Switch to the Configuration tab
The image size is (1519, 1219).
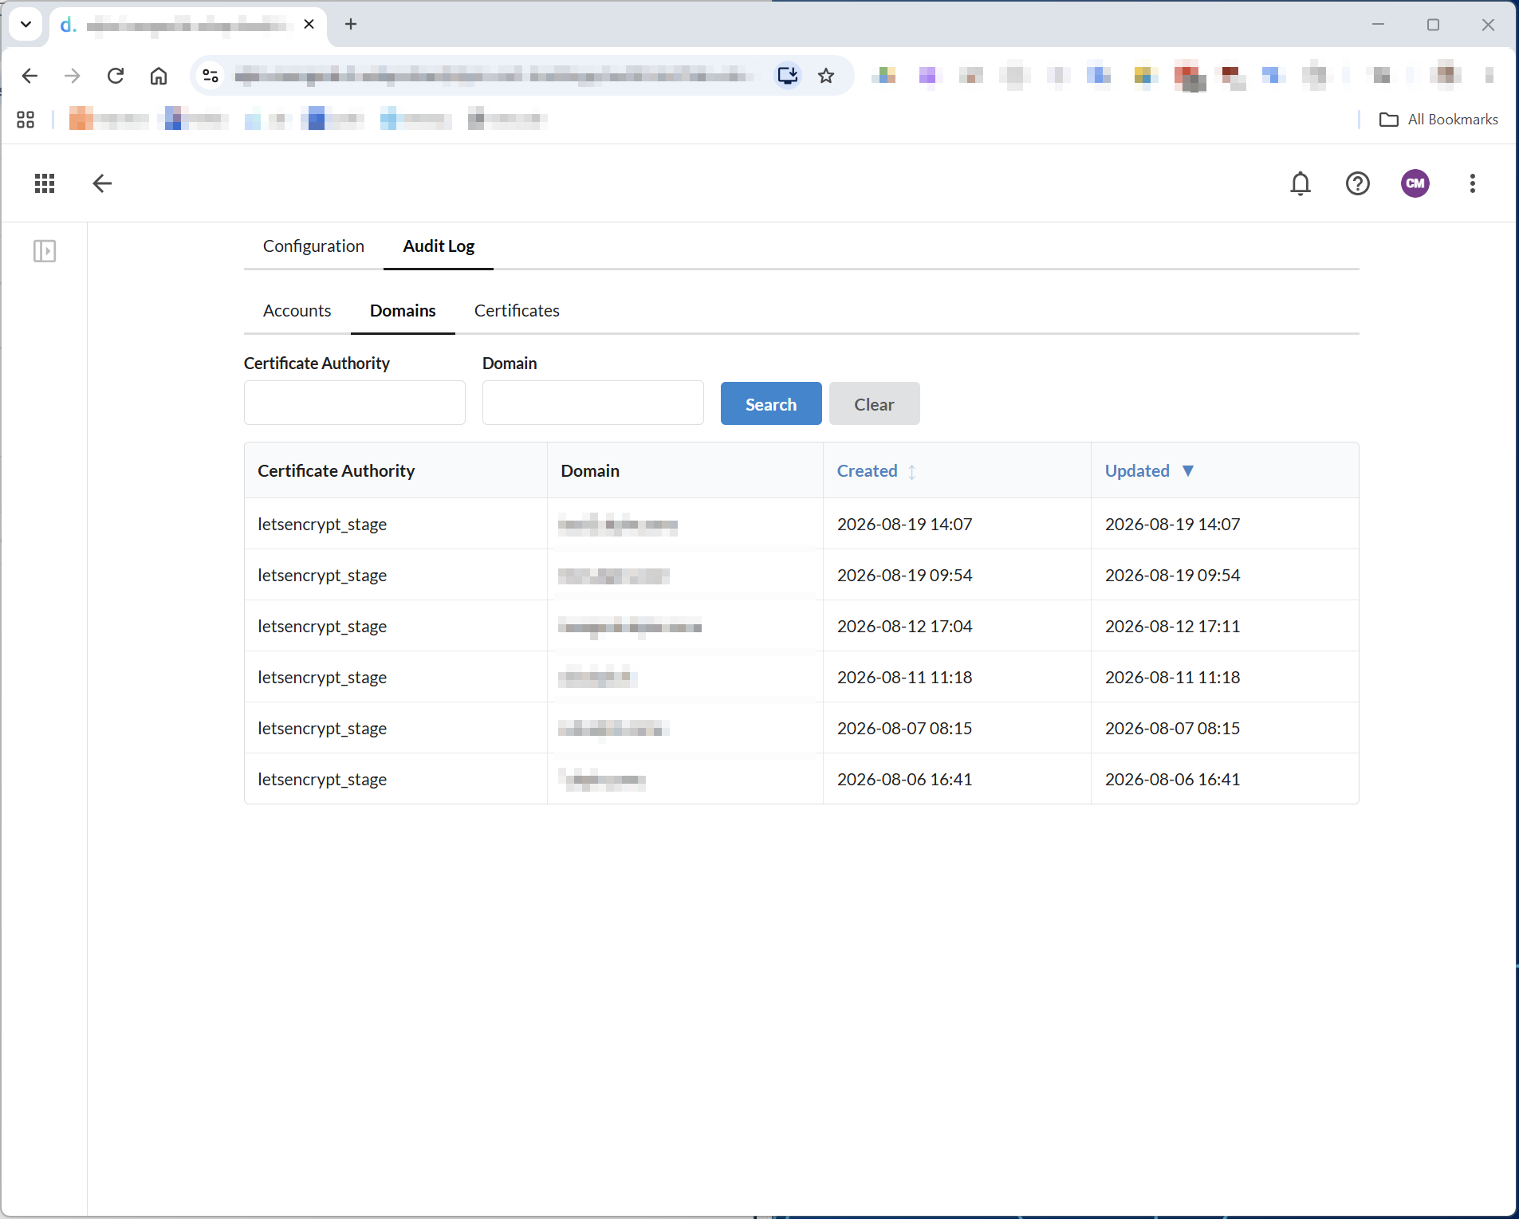pos(313,246)
